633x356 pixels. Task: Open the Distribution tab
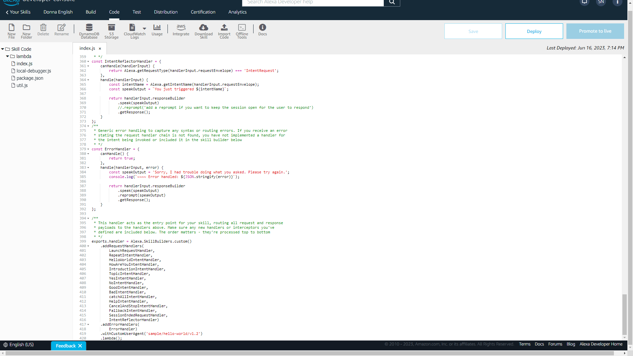pos(166,12)
